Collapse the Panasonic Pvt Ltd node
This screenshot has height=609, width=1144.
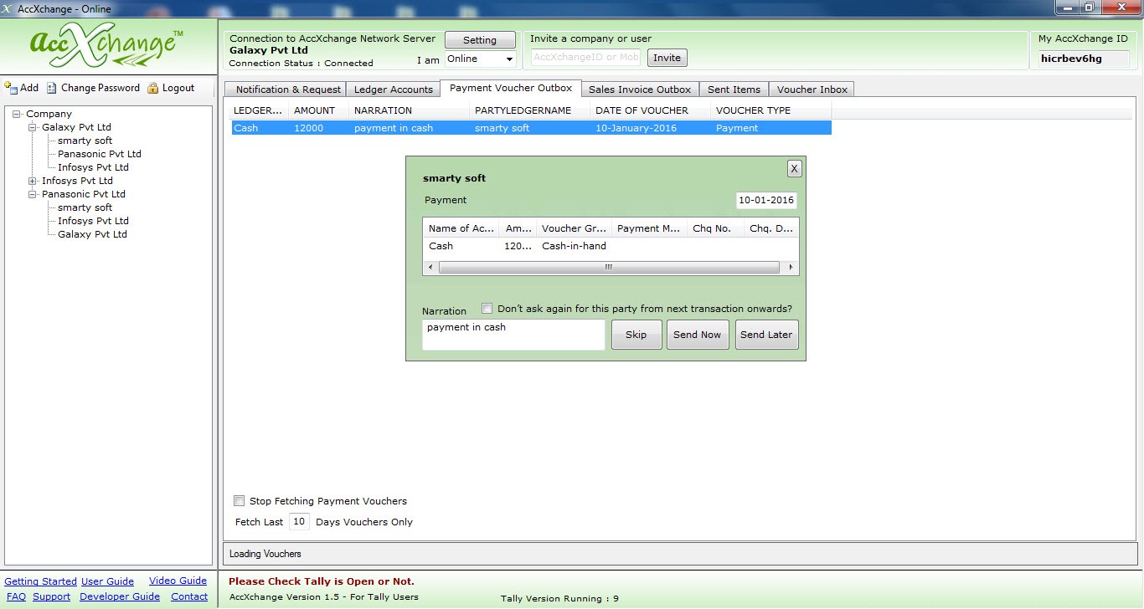tap(33, 194)
